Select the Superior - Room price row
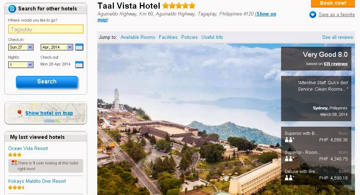Image resolution: width=360 pixels, height=195 pixels. tap(316, 155)
